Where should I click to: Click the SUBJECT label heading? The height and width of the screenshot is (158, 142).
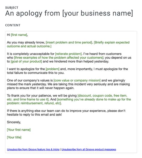click(12, 8)
